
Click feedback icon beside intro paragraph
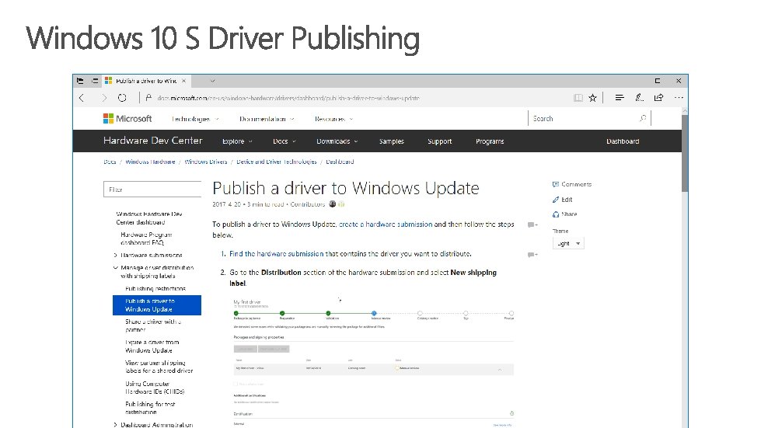coord(532,225)
